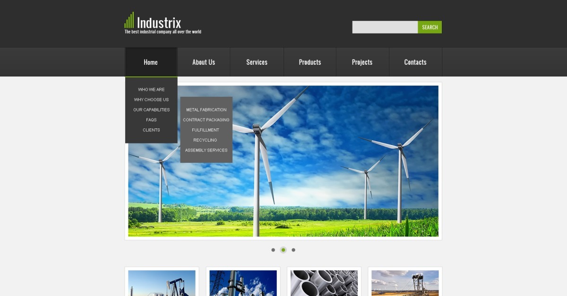Select the active second slide dot
567x296 pixels.
tap(283, 250)
